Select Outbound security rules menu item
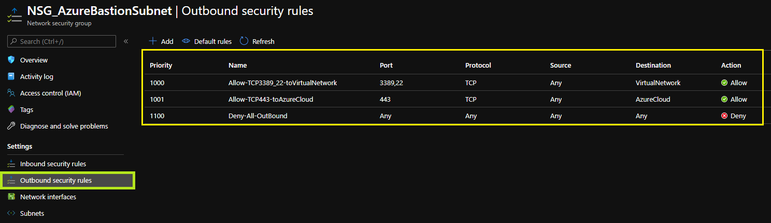This screenshot has width=771, height=223. click(x=67, y=180)
